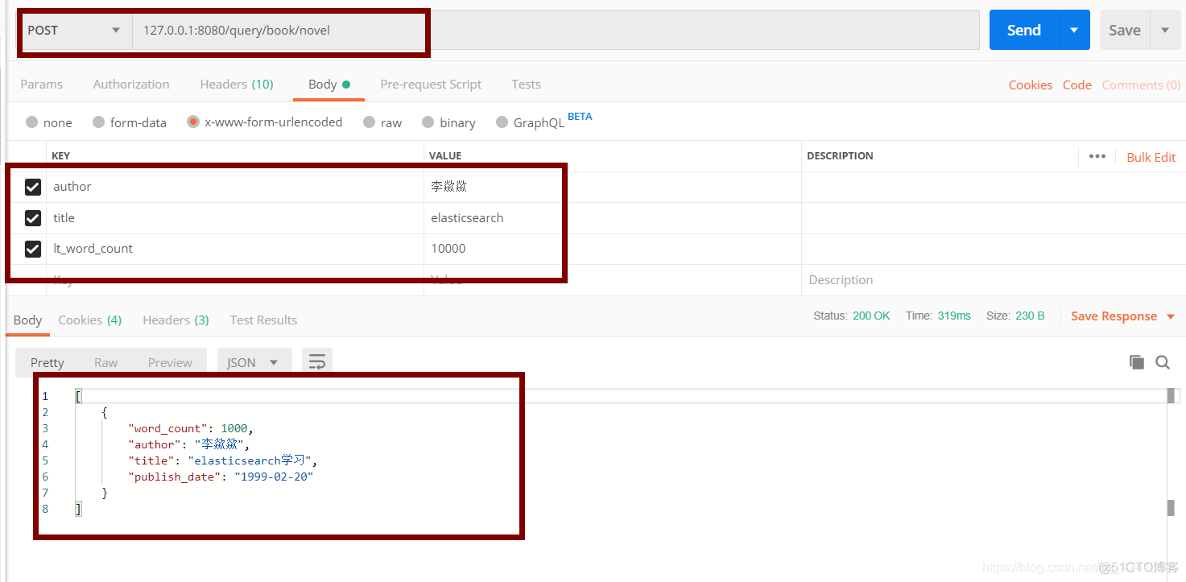
Task: Click the 230 B size value
Action: tap(1030, 316)
